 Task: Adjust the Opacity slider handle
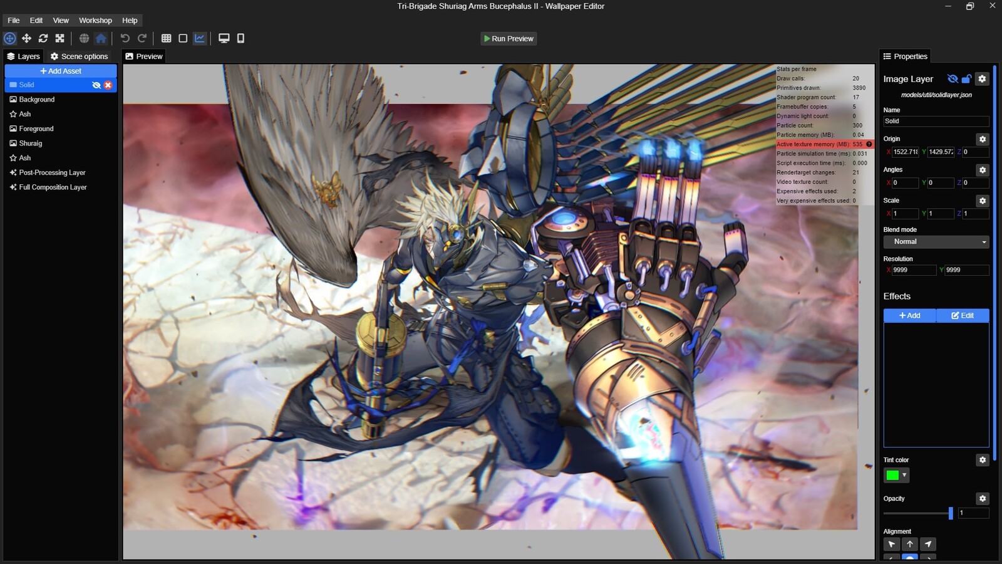[951, 513]
